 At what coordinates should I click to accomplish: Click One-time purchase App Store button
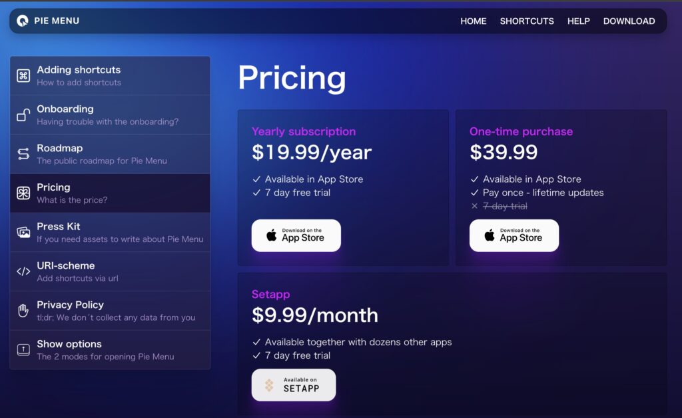(514, 235)
